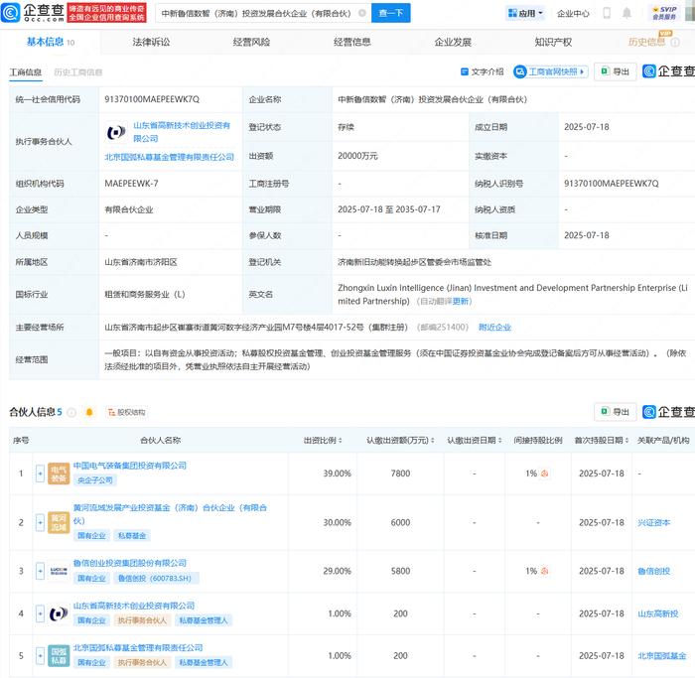The height and width of the screenshot is (678, 695).
Task: Open 中国电气装备集团投资有限公司 partner link
Action: point(130,466)
